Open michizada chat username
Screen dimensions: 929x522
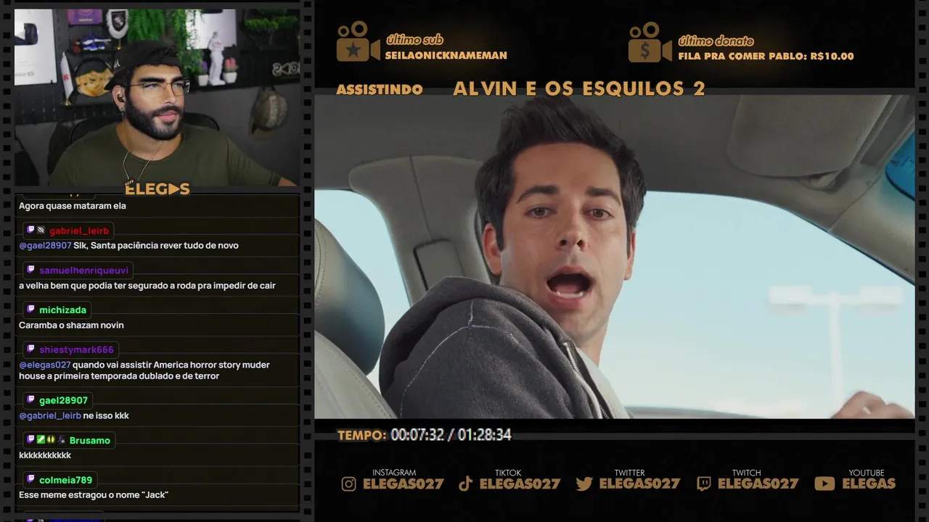click(x=62, y=310)
